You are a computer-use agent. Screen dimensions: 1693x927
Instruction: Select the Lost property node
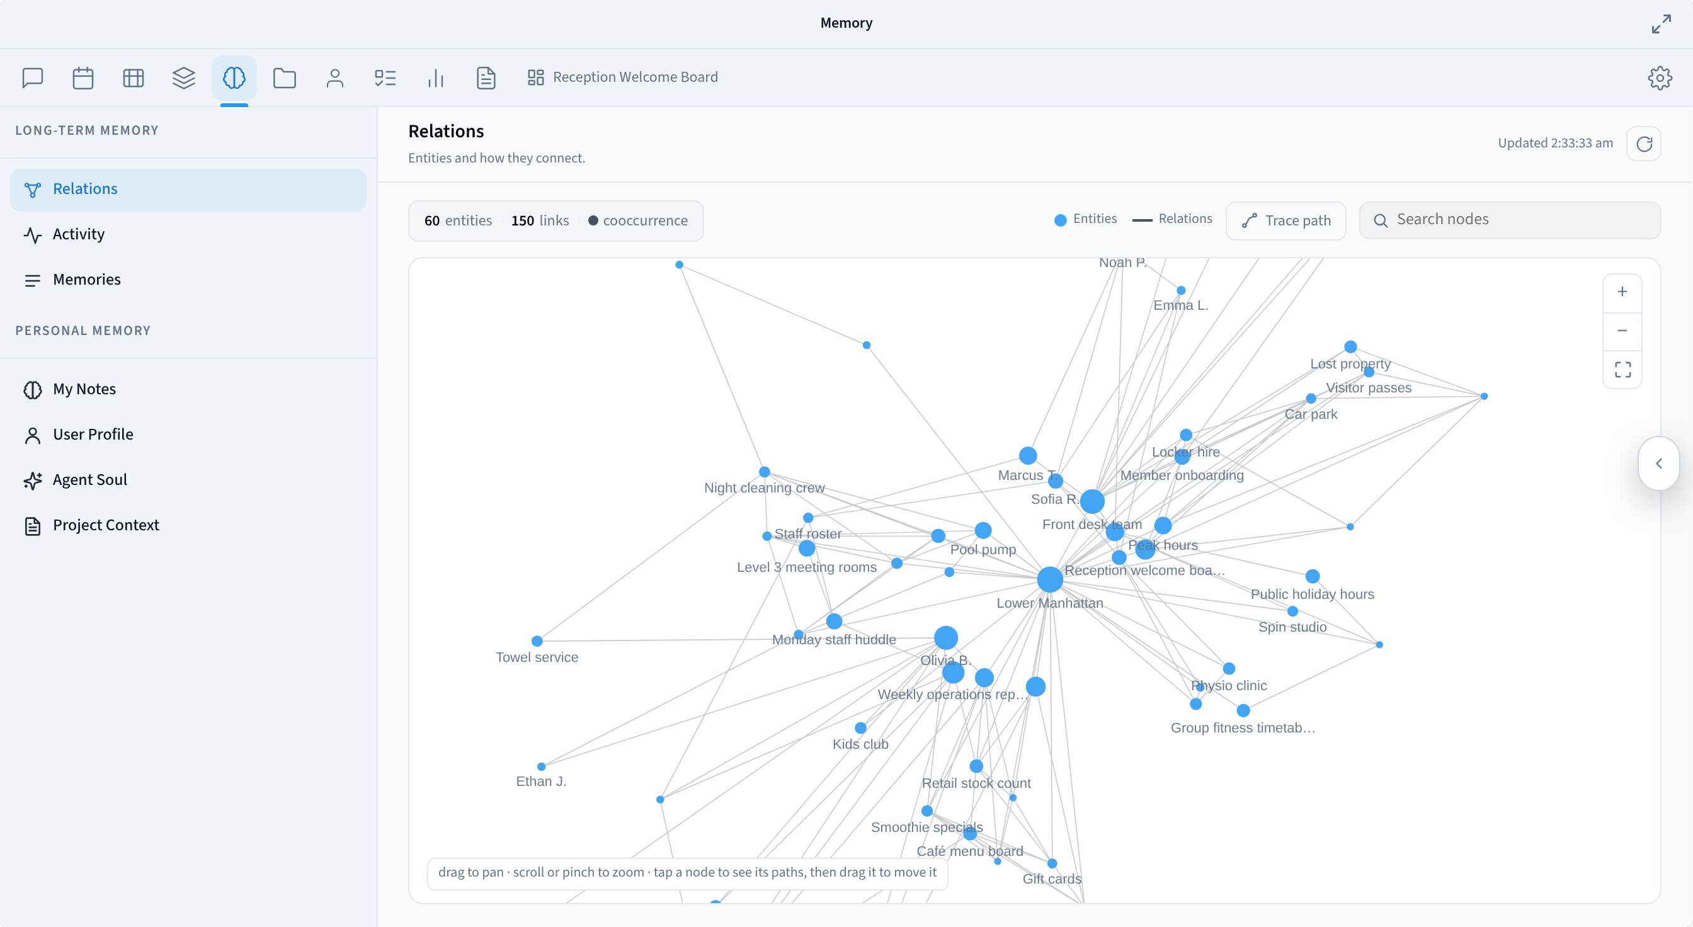click(x=1350, y=347)
